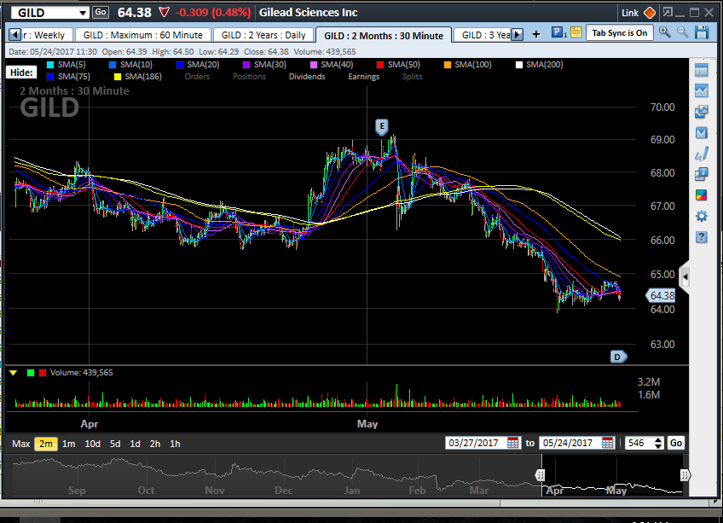This screenshot has height=523, width=723.
Task: Click the left range slider handle
Action: point(540,475)
